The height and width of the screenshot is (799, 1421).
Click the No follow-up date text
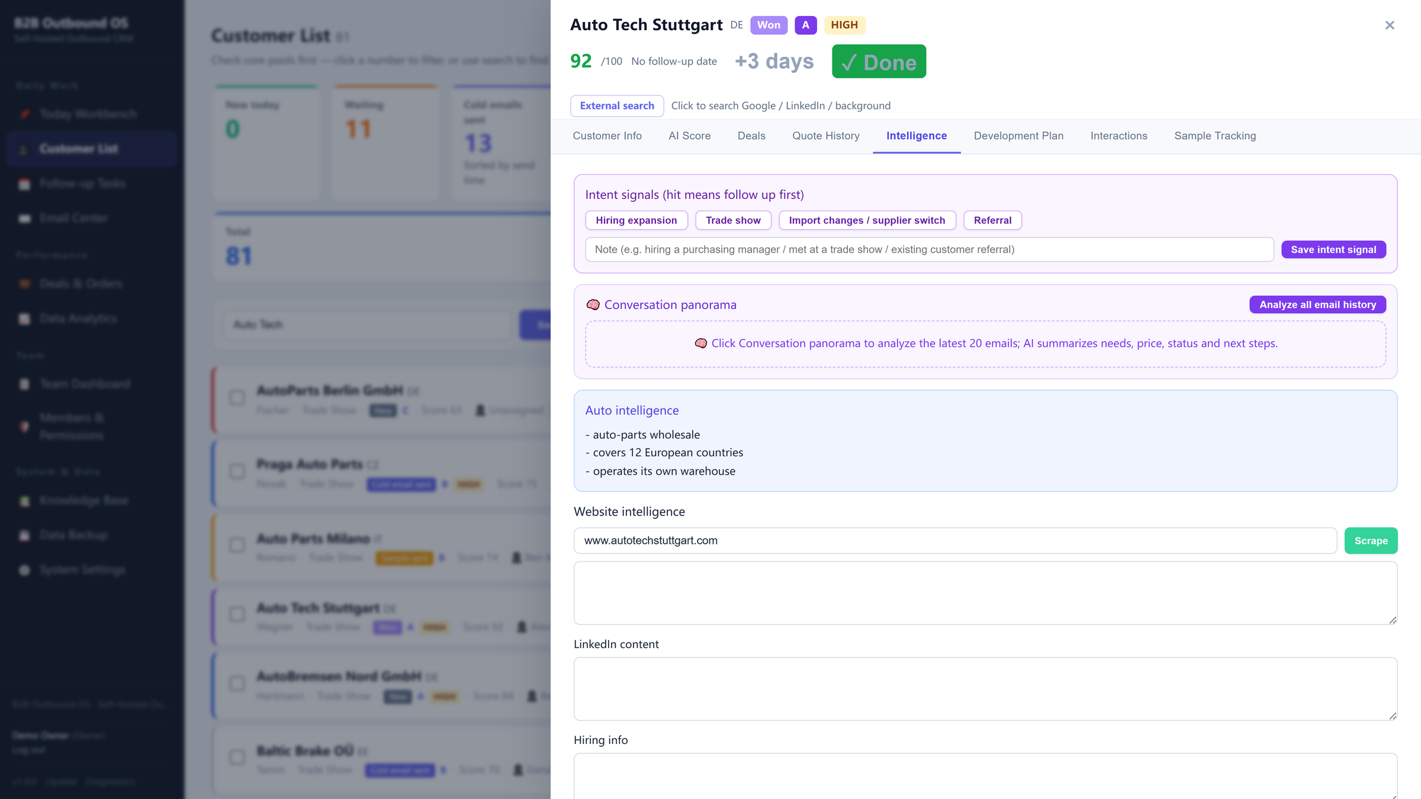674,61
